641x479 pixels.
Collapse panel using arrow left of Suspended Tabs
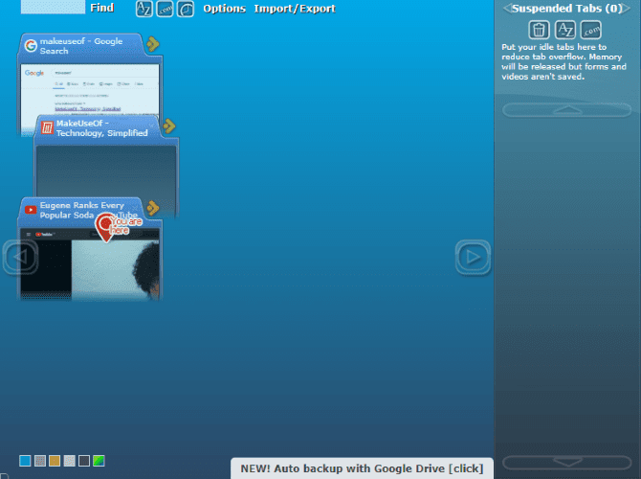point(506,9)
